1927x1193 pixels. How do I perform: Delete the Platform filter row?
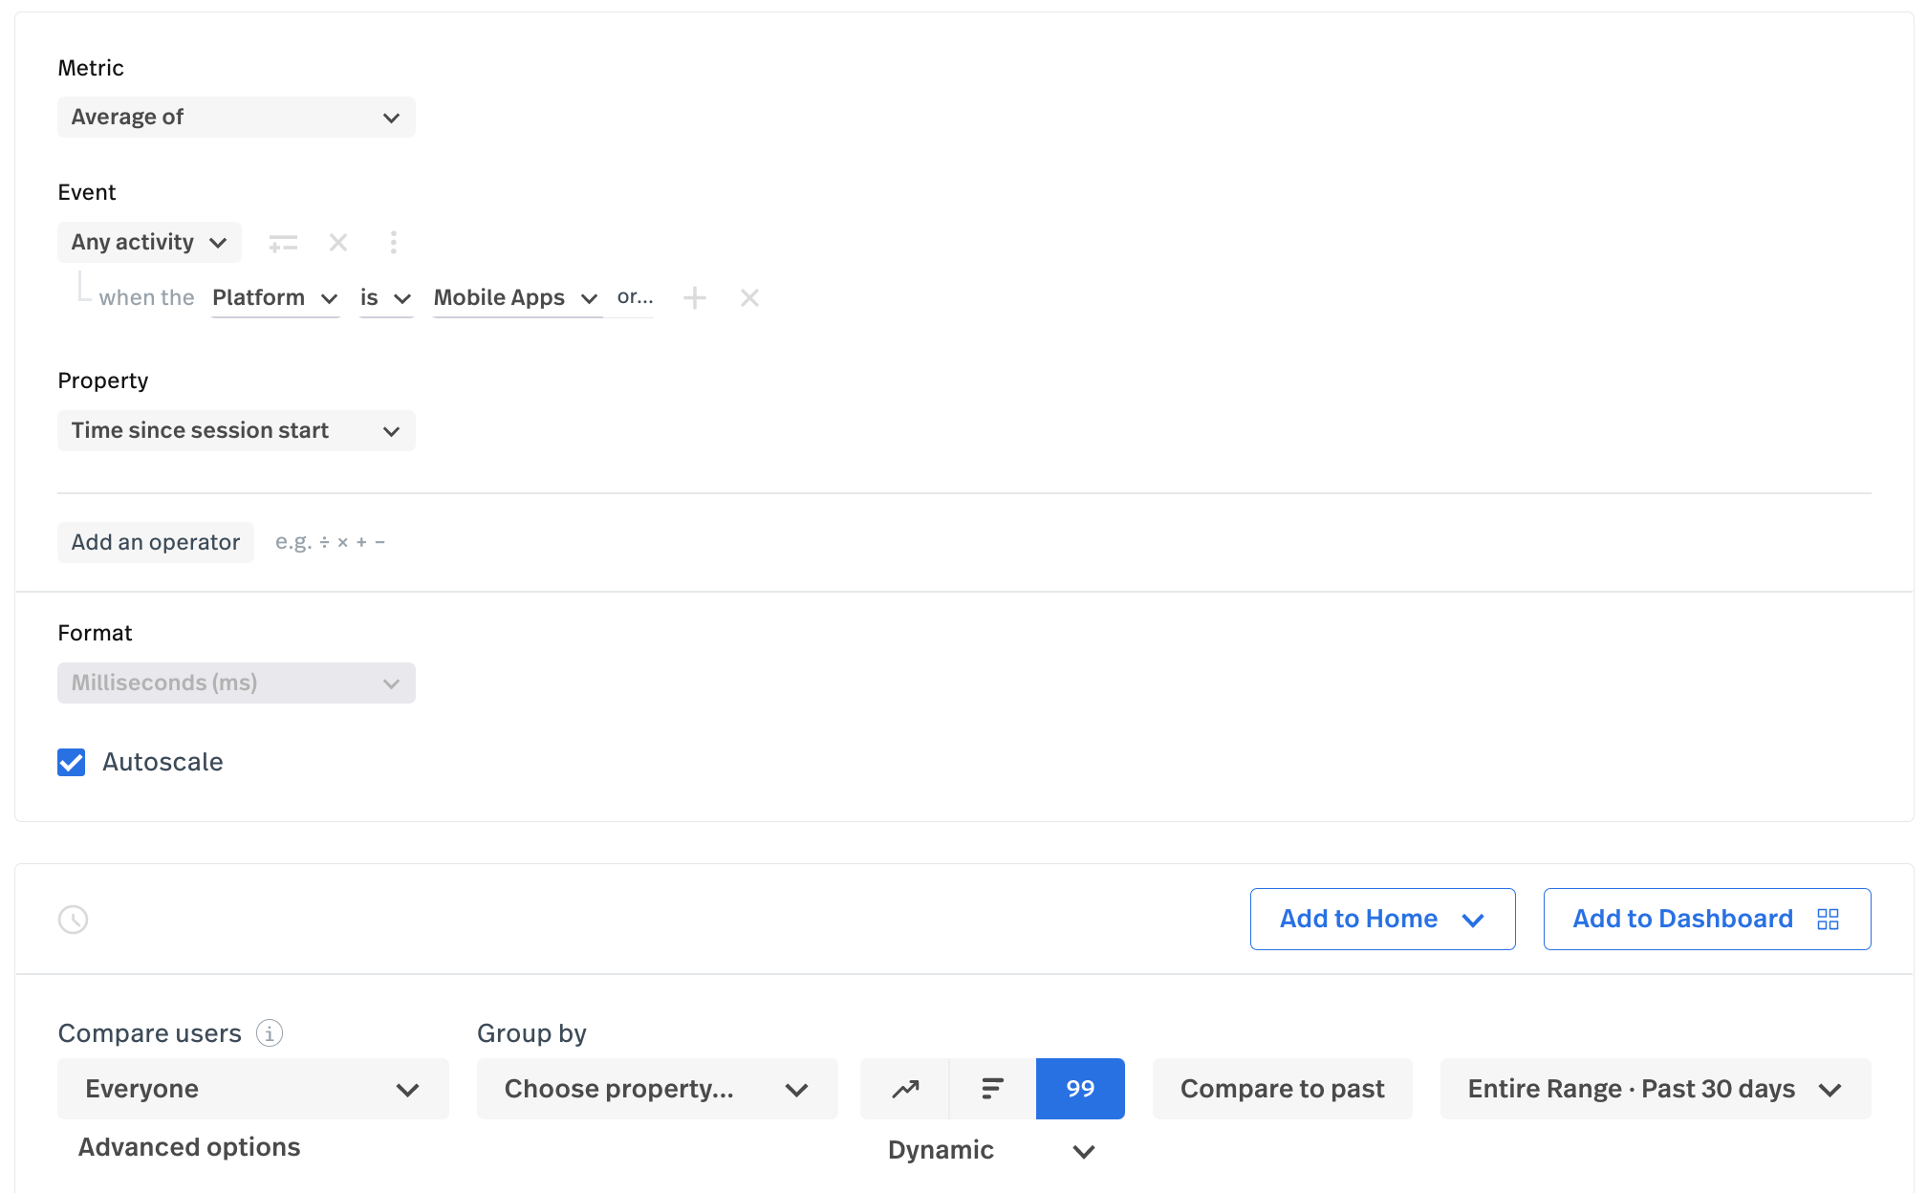click(749, 298)
